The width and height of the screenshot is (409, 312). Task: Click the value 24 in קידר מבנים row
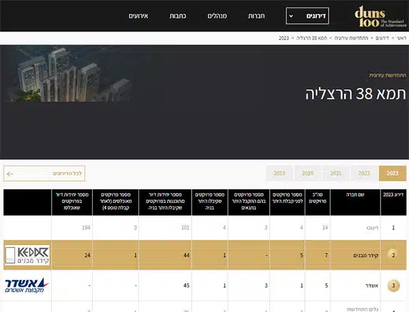[x=87, y=255]
